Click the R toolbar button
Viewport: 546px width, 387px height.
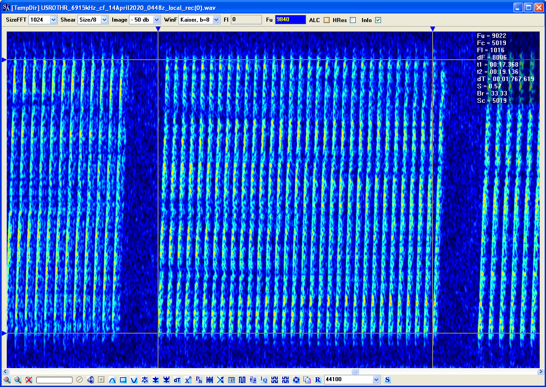pos(318,380)
